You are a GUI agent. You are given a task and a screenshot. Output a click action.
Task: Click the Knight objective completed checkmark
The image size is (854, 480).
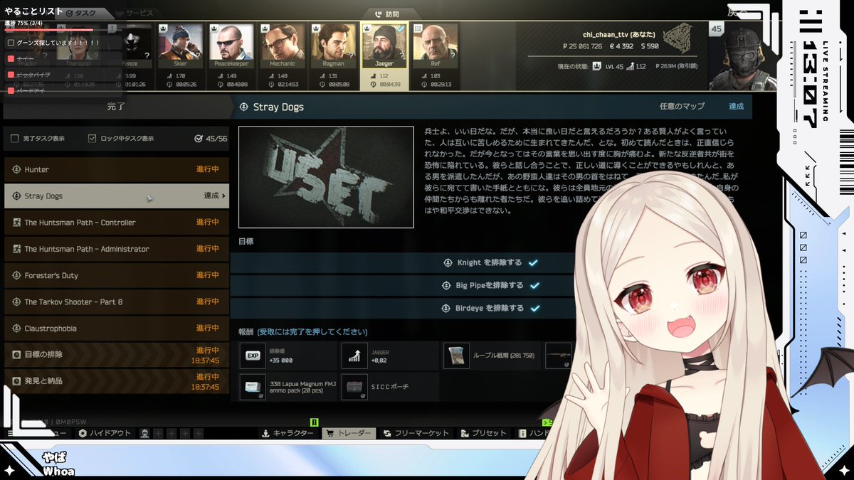[x=533, y=262]
